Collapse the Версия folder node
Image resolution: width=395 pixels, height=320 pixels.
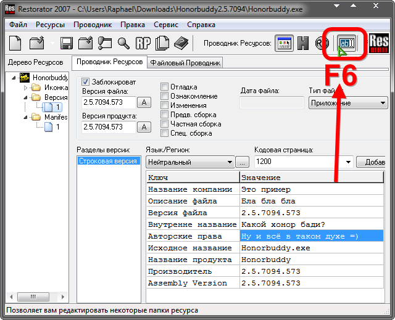(x=25, y=97)
